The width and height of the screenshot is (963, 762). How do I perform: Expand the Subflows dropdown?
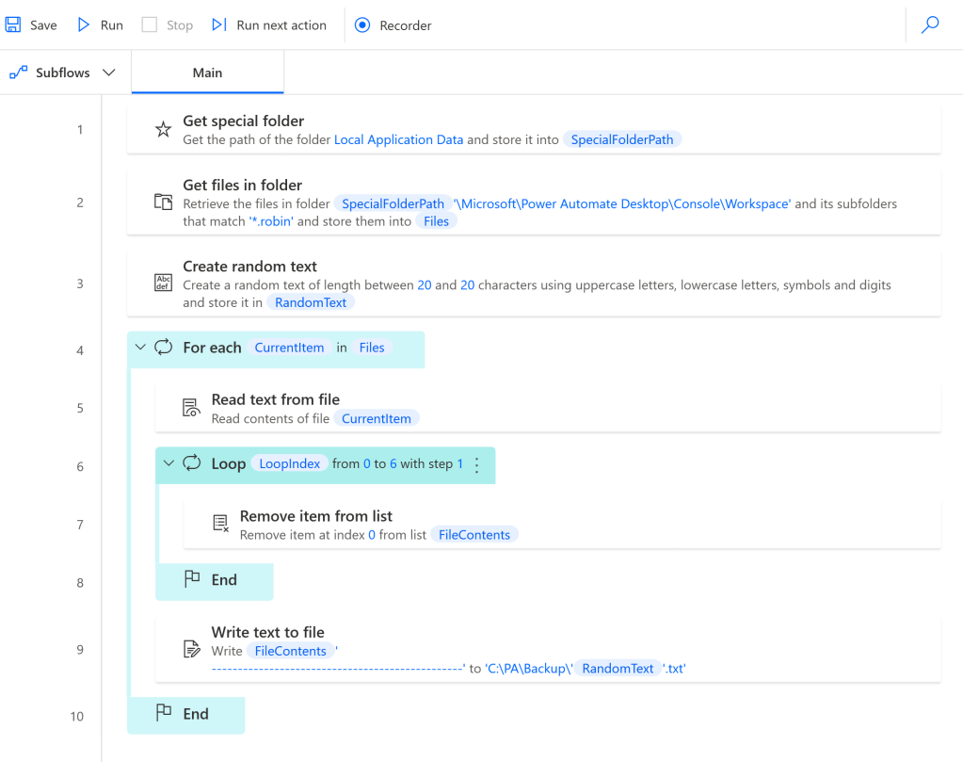(x=108, y=73)
